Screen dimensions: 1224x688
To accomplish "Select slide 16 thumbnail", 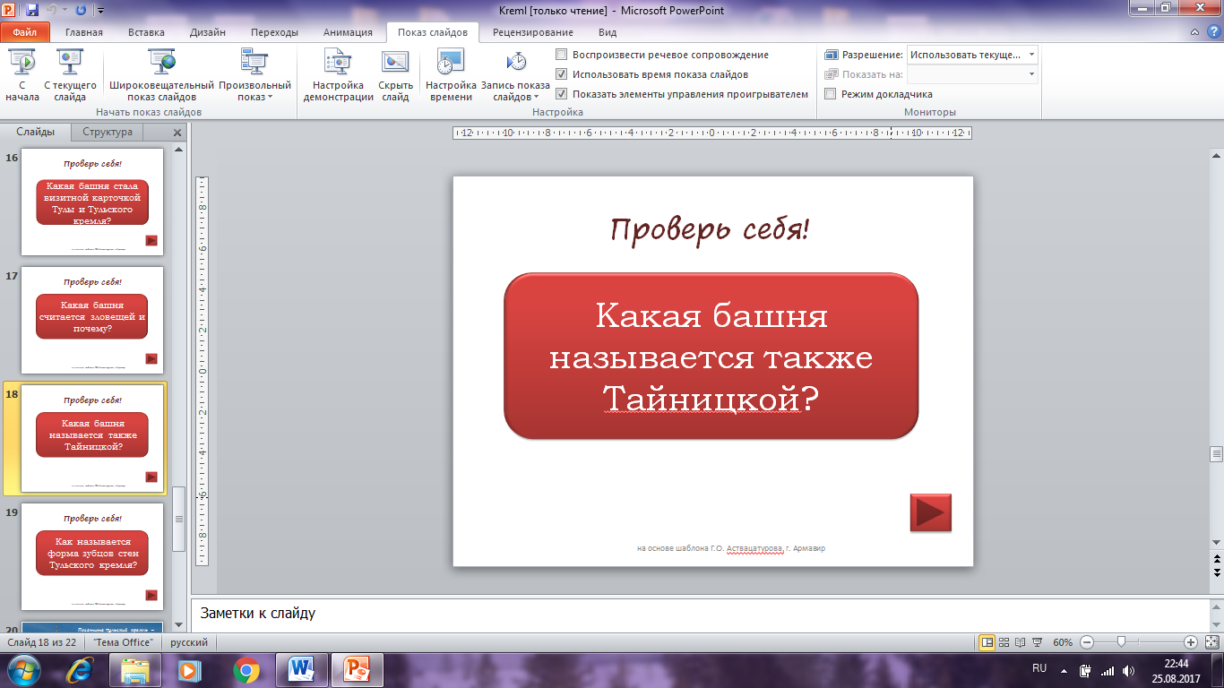I will (92, 202).
